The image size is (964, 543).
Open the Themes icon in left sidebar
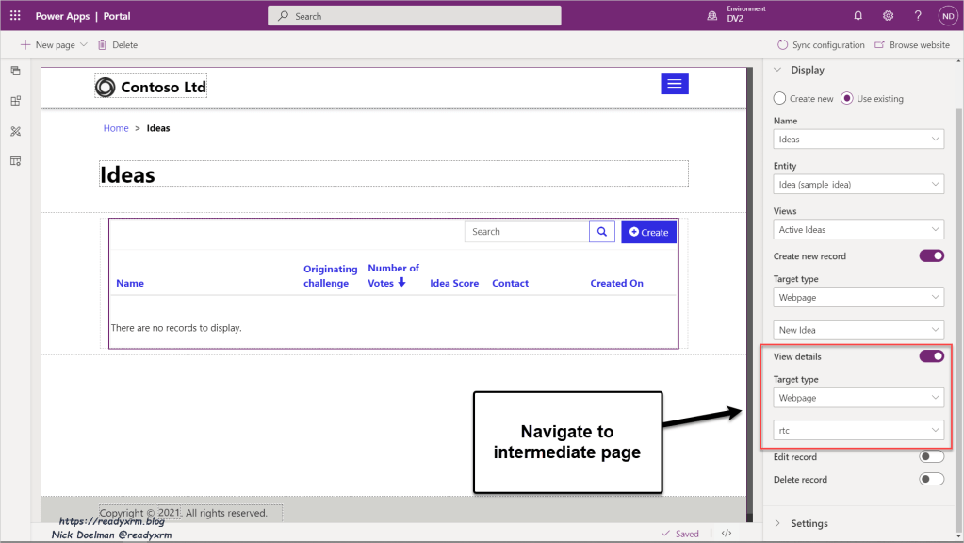click(15, 131)
